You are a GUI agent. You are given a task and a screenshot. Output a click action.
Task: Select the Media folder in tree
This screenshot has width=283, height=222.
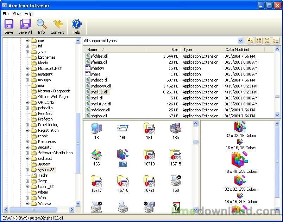point(43,63)
